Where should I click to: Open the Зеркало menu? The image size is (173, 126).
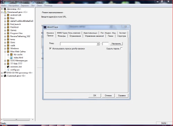coord(25,6)
